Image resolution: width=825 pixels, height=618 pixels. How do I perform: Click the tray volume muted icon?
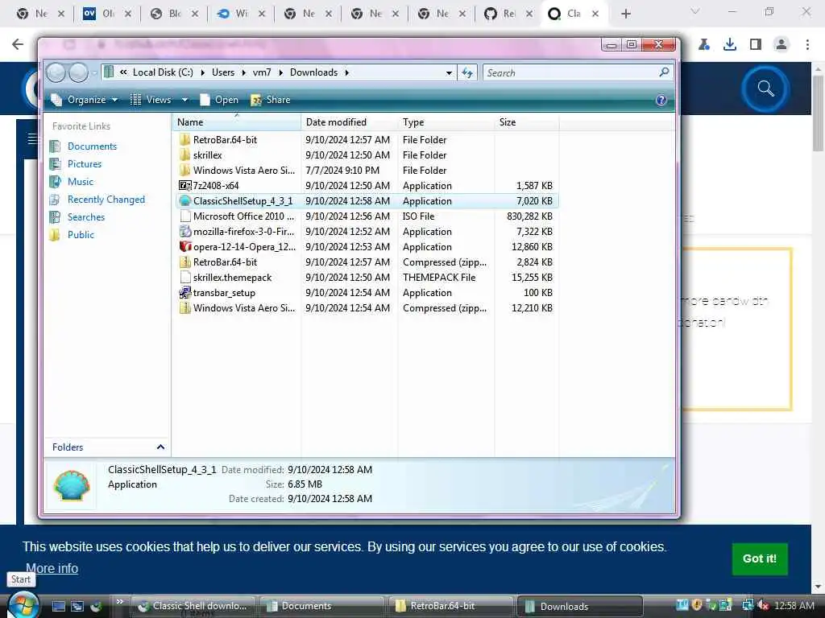764,605
